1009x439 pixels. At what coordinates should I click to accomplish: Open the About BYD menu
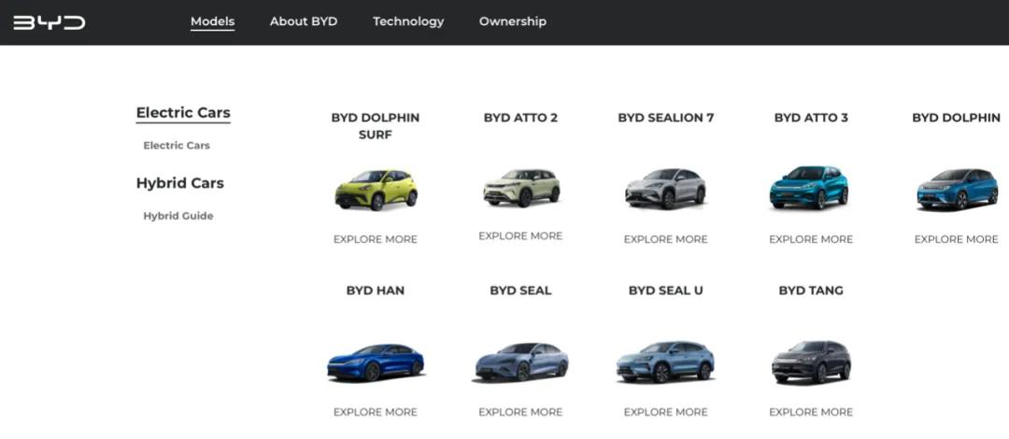[x=304, y=21]
